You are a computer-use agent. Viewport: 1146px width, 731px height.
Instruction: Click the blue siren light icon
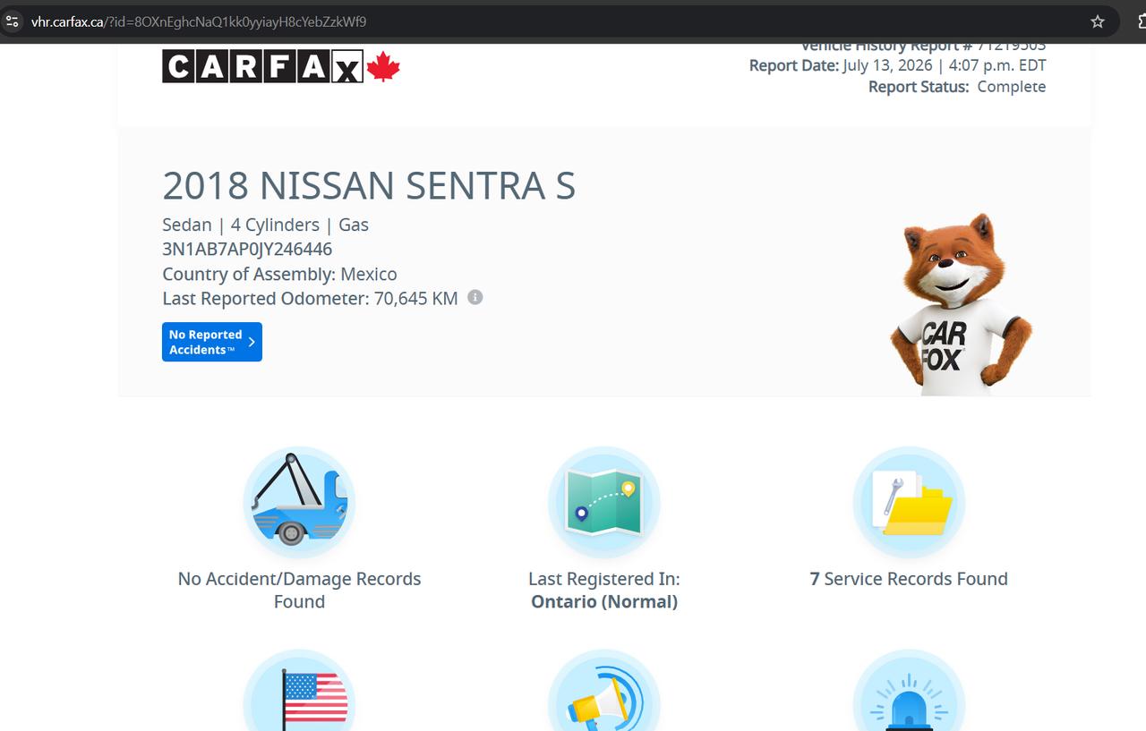[909, 691]
